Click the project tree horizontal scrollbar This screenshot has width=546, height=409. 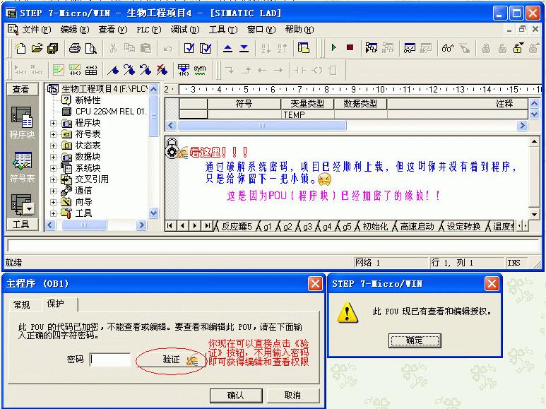tap(84, 225)
